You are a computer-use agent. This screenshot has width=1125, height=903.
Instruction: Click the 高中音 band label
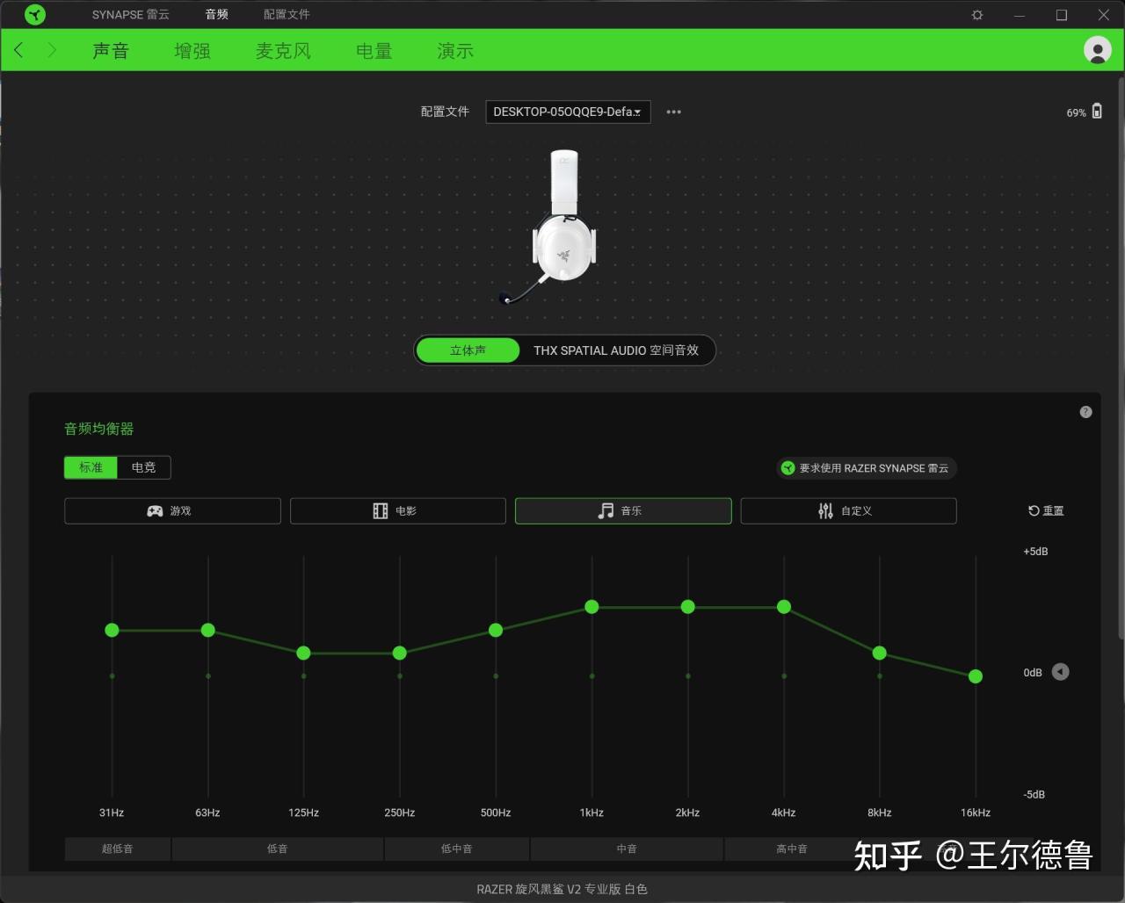pos(792,849)
